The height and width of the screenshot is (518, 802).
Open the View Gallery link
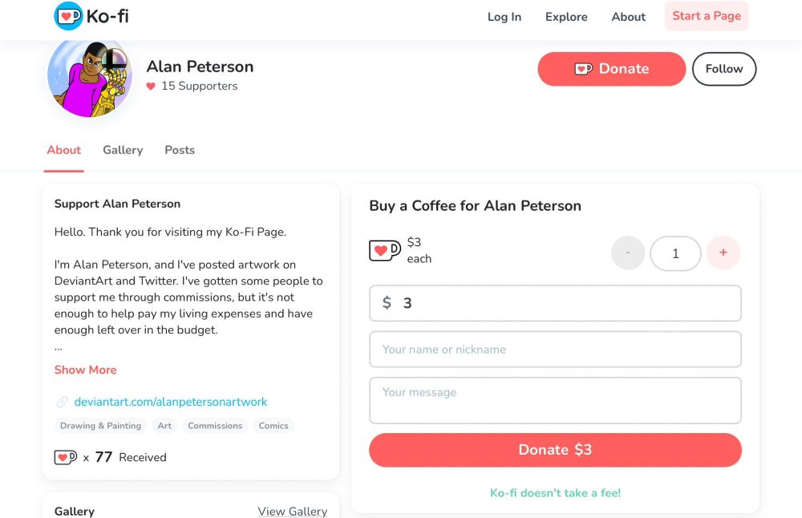[292, 511]
